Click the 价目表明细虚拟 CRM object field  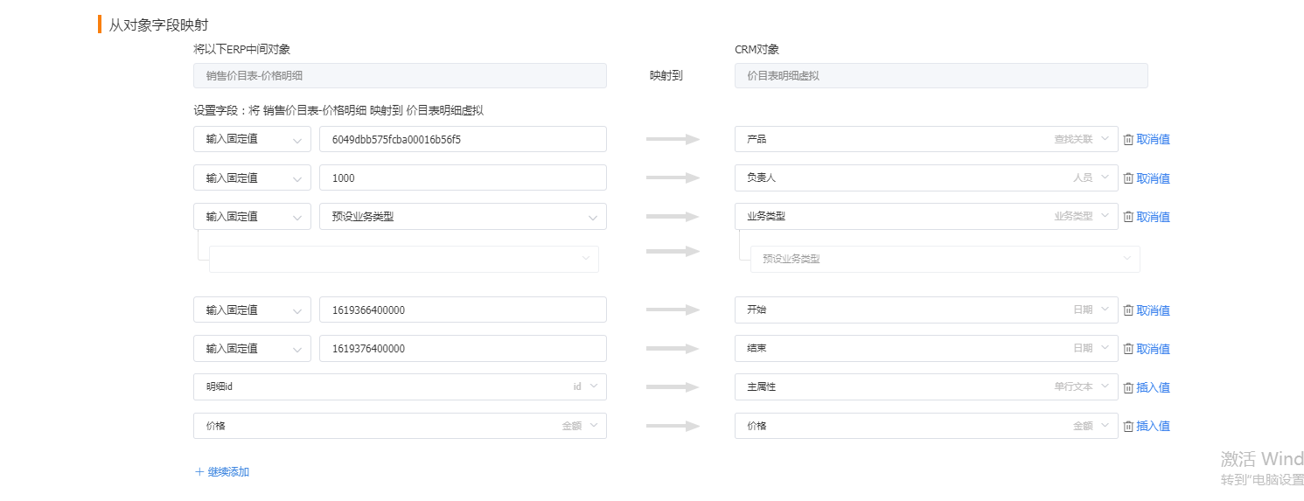tap(941, 76)
